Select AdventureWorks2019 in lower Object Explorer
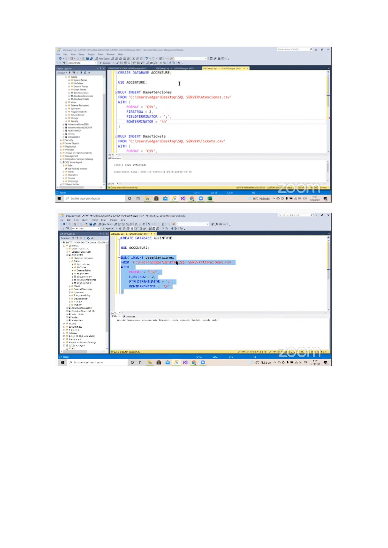Screen dimensions: 388x548 80,308
